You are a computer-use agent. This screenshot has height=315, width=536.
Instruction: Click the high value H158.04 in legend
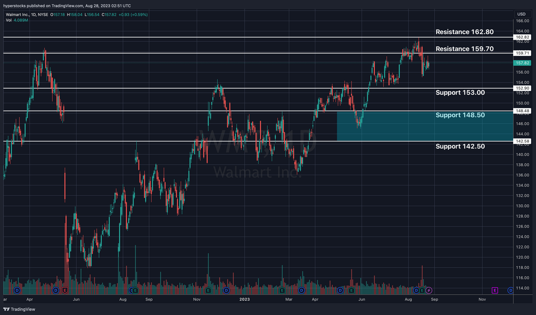coord(75,15)
